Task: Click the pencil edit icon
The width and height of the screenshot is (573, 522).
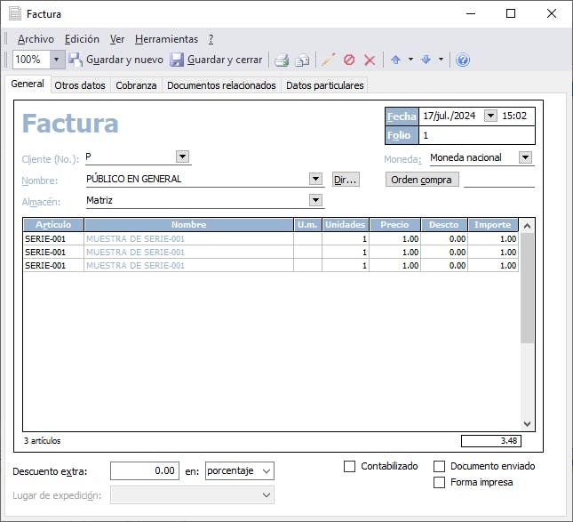Action: [x=329, y=60]
